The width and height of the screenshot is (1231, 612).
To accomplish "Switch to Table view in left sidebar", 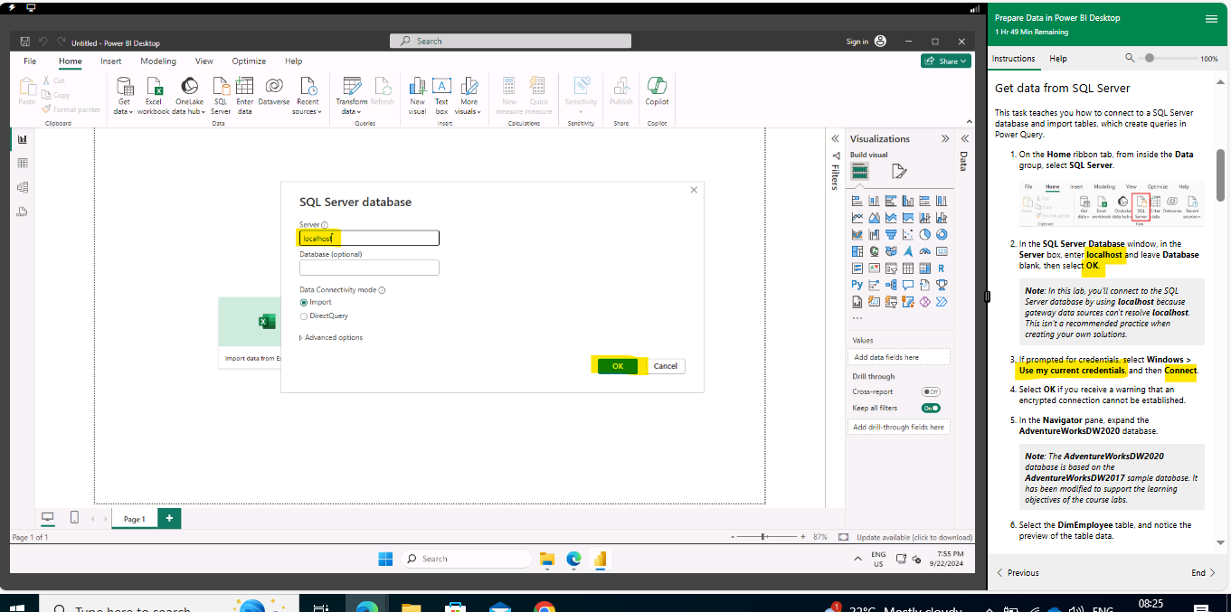I will pos(23,163).
